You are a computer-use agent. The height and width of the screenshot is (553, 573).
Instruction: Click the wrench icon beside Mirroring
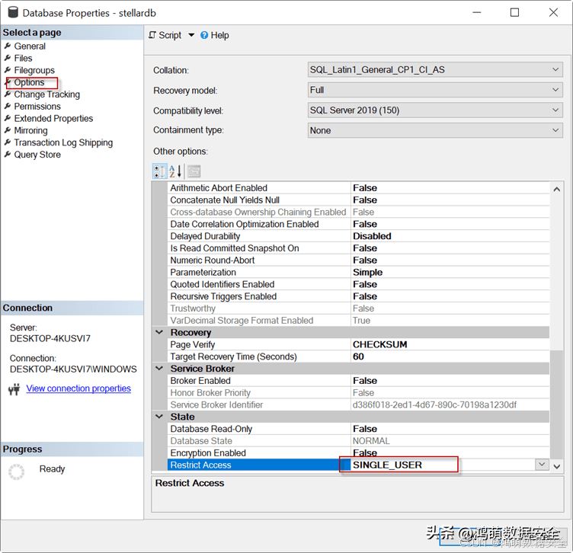coord(8,130)
